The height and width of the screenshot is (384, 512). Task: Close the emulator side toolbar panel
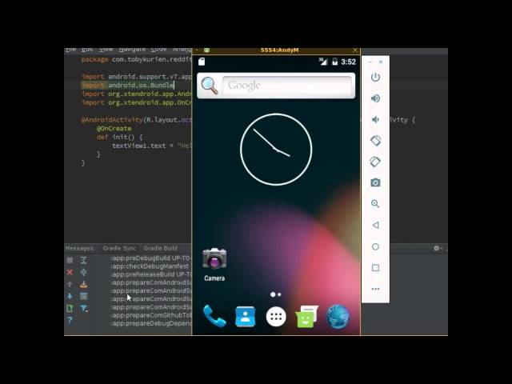(381, 62)
